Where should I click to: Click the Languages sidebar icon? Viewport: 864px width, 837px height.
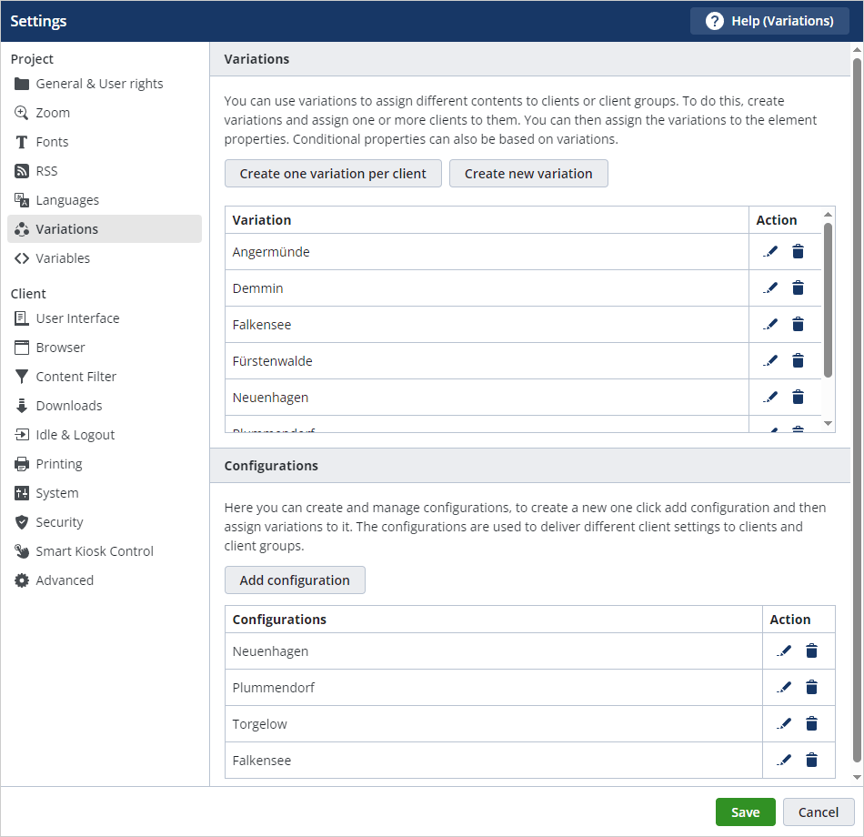tap(20, 199)
